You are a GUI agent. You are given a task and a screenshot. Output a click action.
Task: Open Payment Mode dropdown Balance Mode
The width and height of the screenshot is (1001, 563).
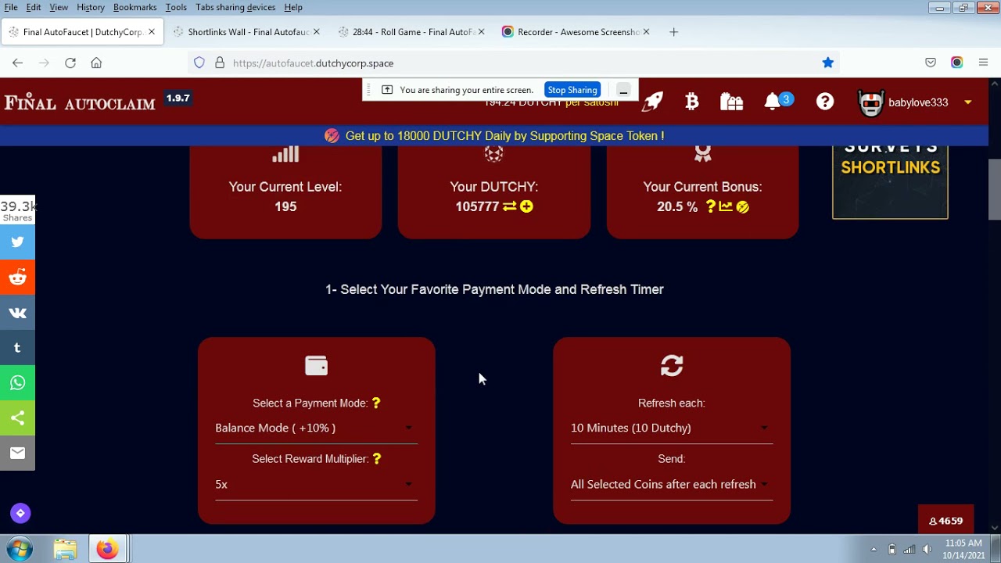pos(316,428)
